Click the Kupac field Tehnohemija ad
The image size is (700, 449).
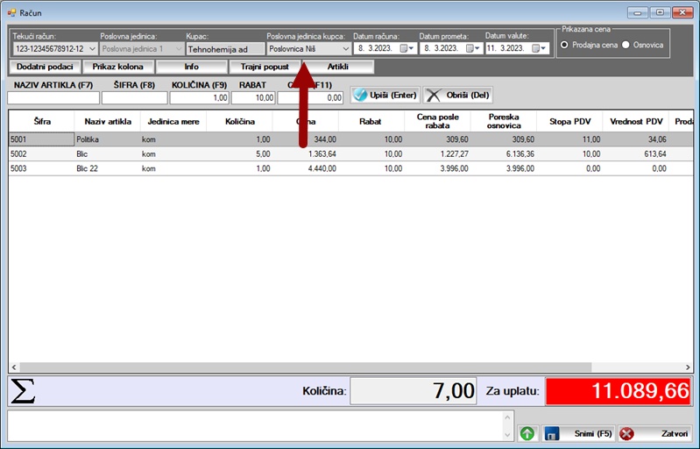(x=225, y=49)
